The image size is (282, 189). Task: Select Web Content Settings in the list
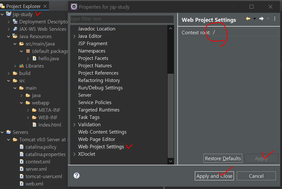click(x=102, y=132)
